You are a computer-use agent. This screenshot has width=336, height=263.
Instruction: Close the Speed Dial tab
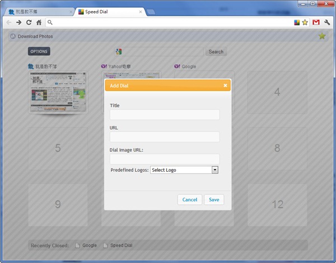pos(141,12)
